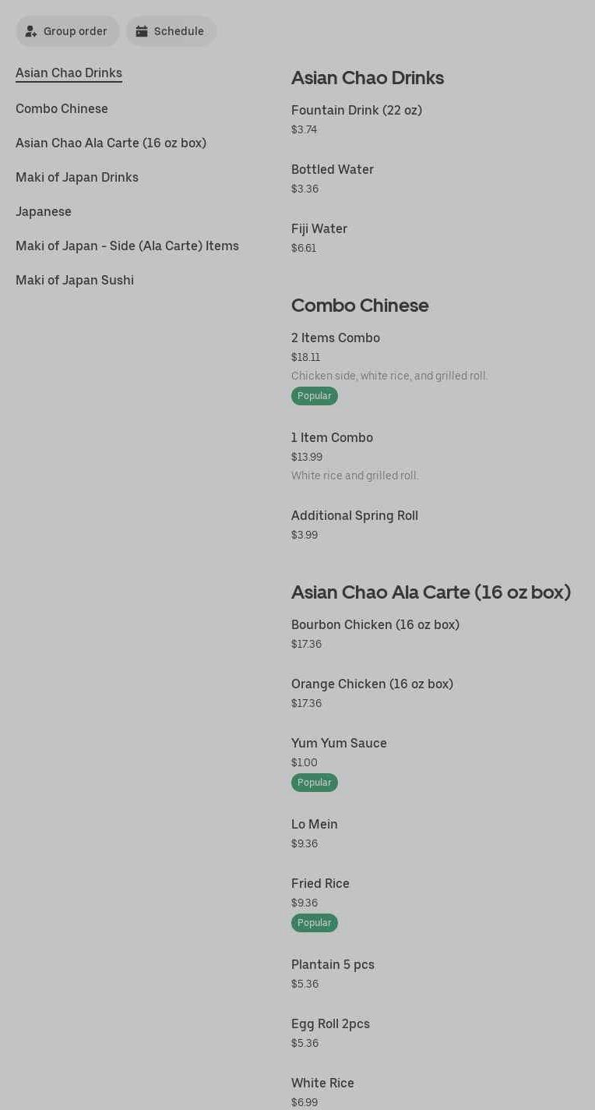Open the Schedule button

click(171, 31)
